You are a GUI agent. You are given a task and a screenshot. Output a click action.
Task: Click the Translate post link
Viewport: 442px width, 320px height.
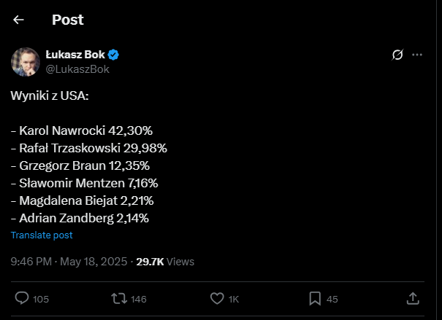[42, 235]
